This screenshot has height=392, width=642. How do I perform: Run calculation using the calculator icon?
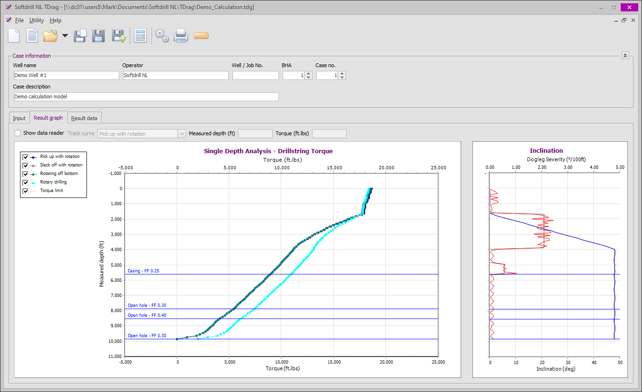[x=141, y=36]
